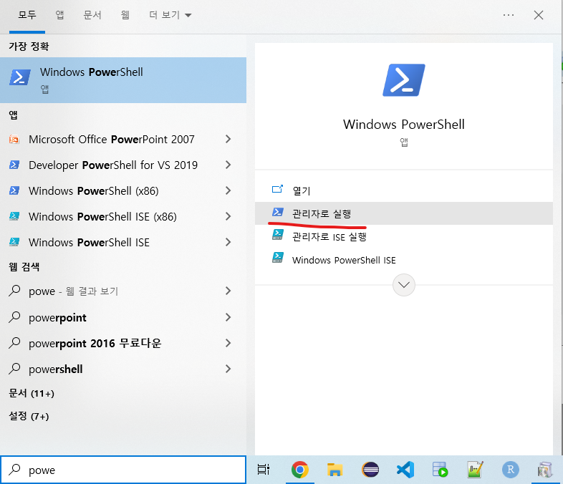563x484 pixels.
Task: Switch to the 문서 tab
Action: coord(92,15)
